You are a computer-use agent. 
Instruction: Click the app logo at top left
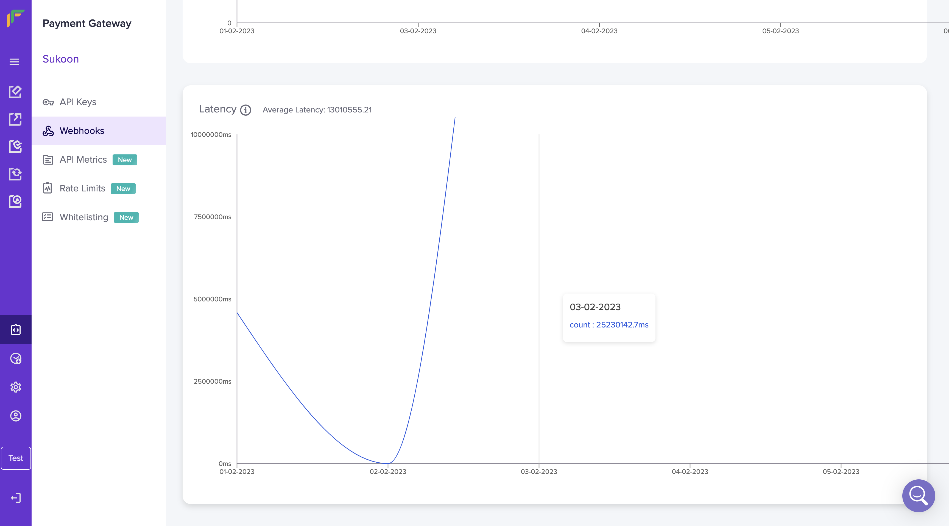[x=15, y=18]
